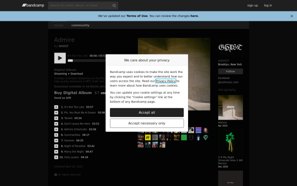Play track 8 Night of Paradise
This screenshot has width=297, height=186.
tap(56, 146)
